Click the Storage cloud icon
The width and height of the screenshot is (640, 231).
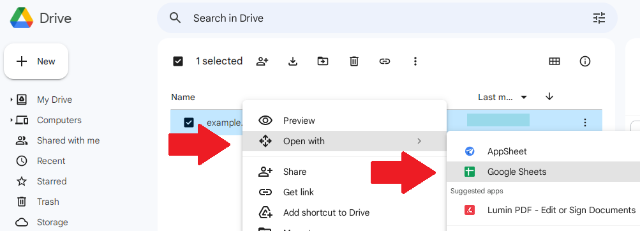(21, 222)
